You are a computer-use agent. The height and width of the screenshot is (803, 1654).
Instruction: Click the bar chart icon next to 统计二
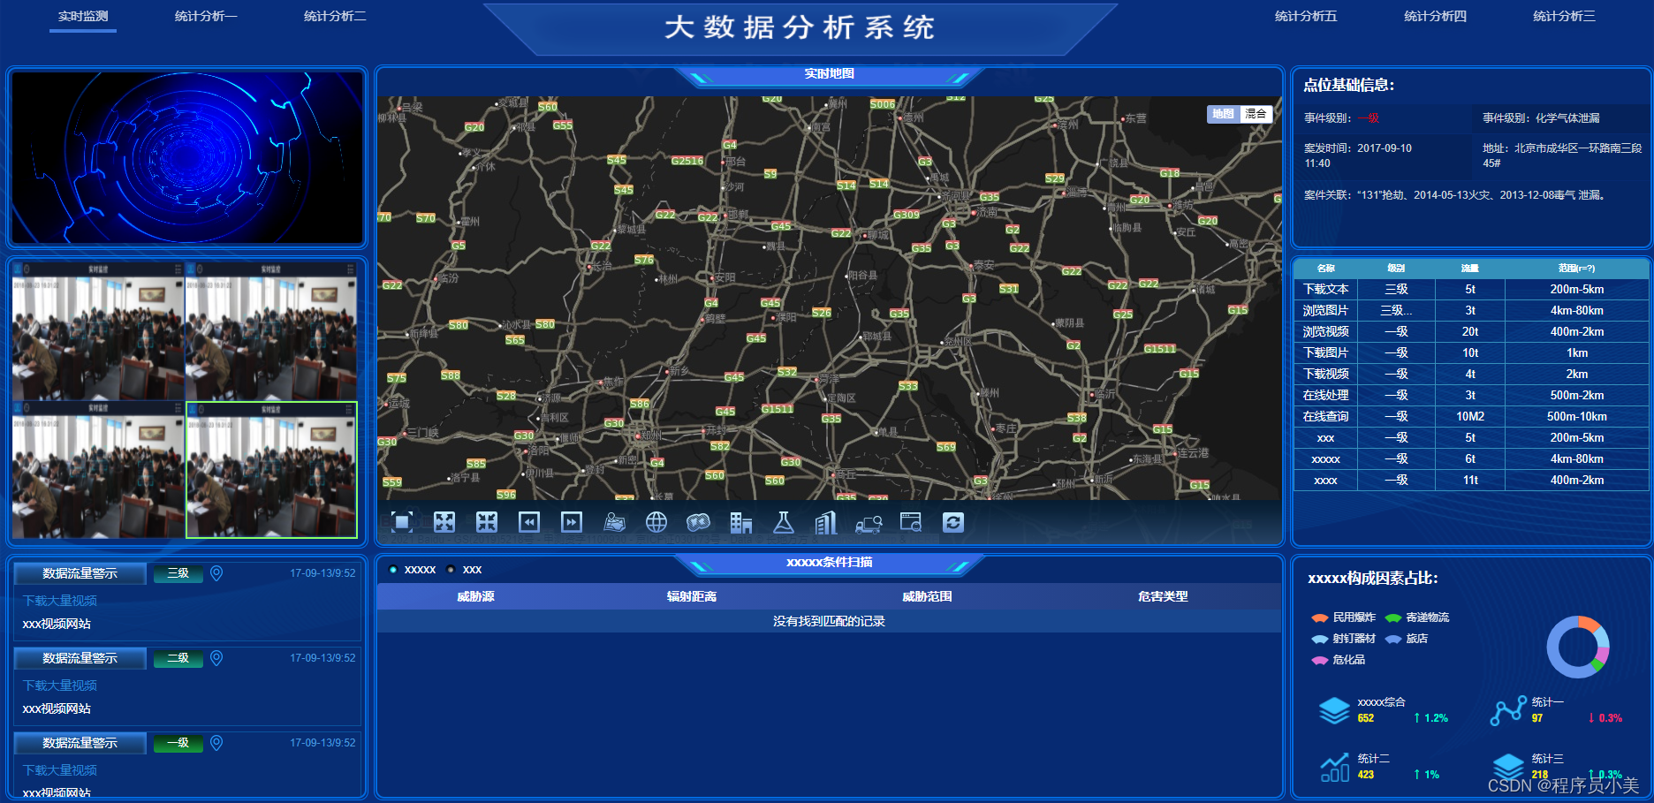click(x=1334, y=767)
